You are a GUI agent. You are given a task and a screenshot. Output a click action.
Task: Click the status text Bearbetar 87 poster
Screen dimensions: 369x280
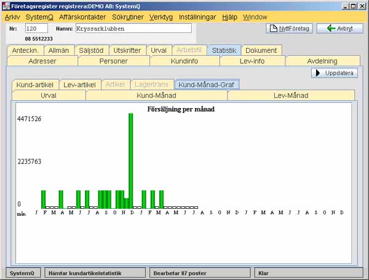click(180, 273)
